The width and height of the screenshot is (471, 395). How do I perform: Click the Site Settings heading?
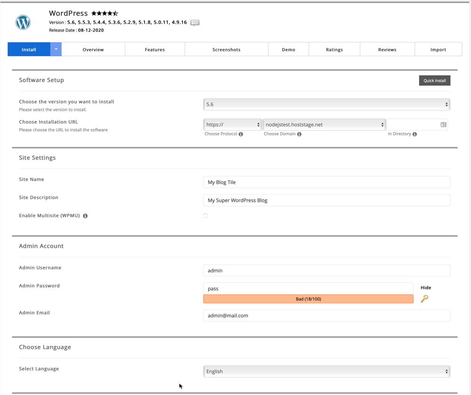[x=37, y=157]
